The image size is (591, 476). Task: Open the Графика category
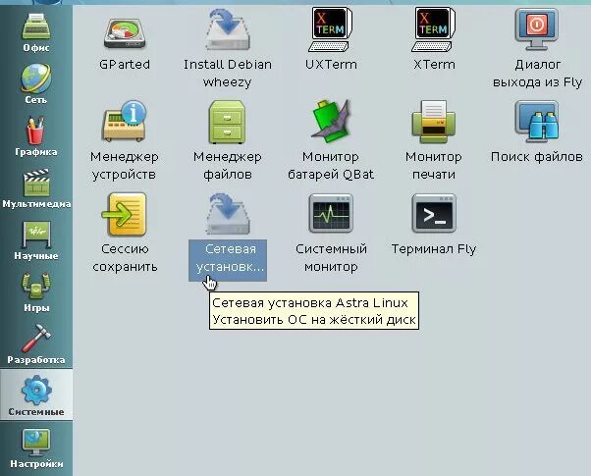point(36,136)
